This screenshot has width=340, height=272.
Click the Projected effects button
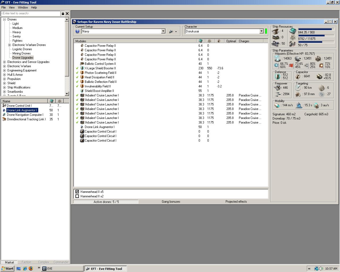[x=236, y=202]
